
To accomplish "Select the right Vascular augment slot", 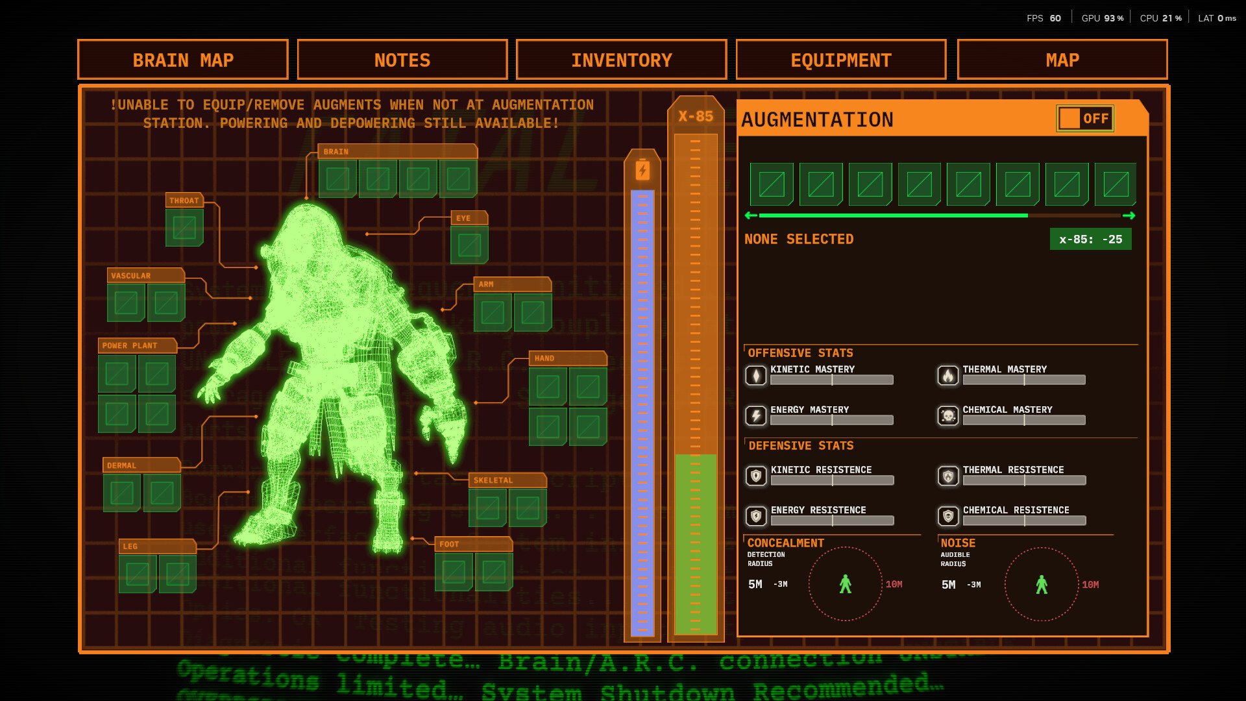I will (x=166, y=302).
